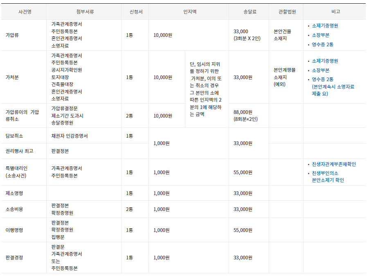Screen dimensions: 371x277
Task: Click the 채권자 인감증명서 attachment cell
Action: (69, 136)
